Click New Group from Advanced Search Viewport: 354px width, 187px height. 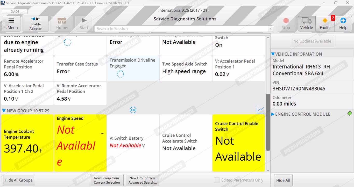point(143,180)
